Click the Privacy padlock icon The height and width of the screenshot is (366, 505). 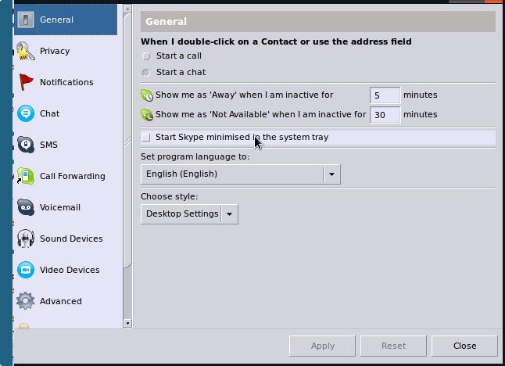26,52
